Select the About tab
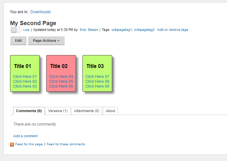This screenshot has width=227, height=161. [x=110, y=111]
